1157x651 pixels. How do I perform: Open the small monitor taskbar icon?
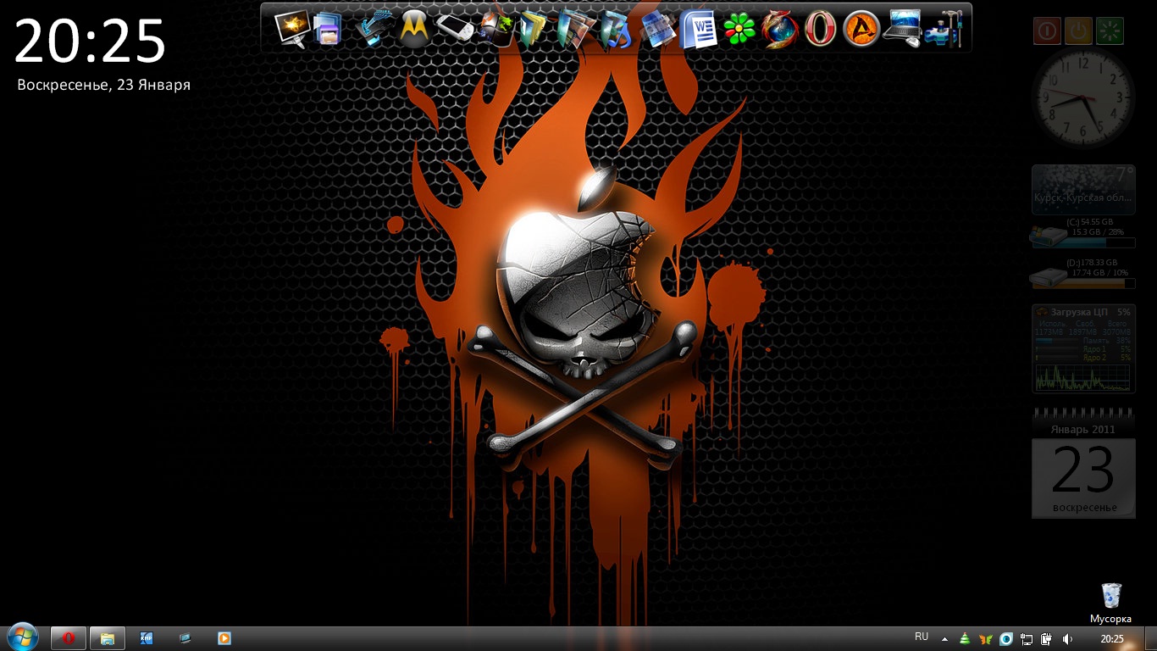pyautogui.click(x=185, y=638)
